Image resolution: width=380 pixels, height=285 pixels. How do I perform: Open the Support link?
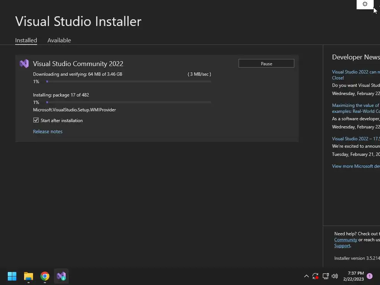pyautogui.click(x=342, y=246)
